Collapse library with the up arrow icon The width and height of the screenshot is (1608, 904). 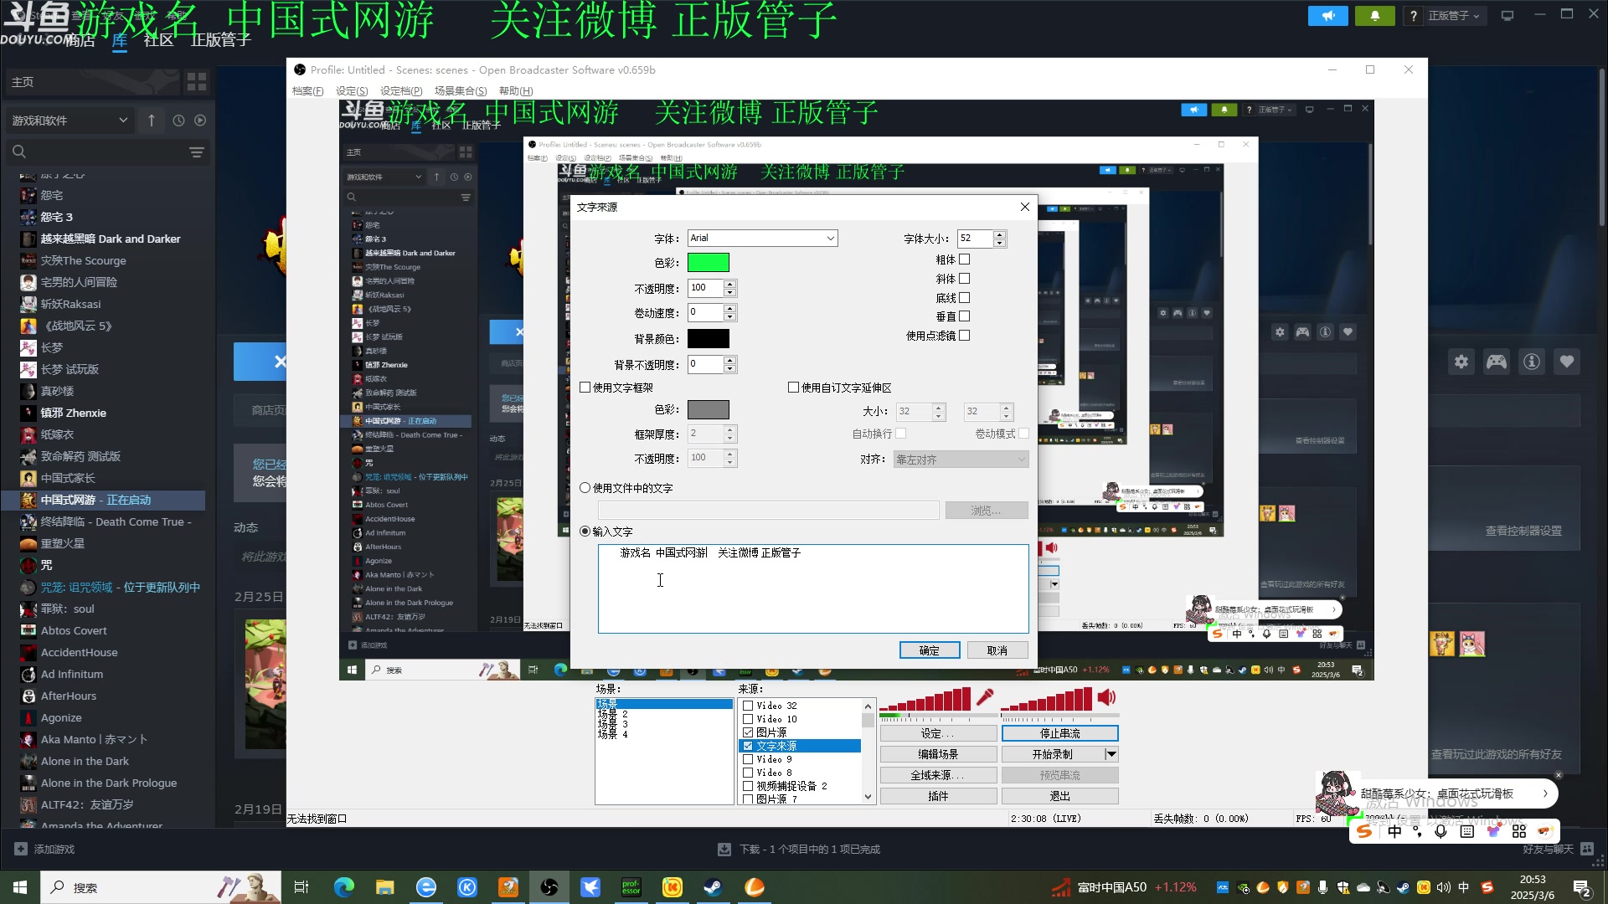point(152,121)
